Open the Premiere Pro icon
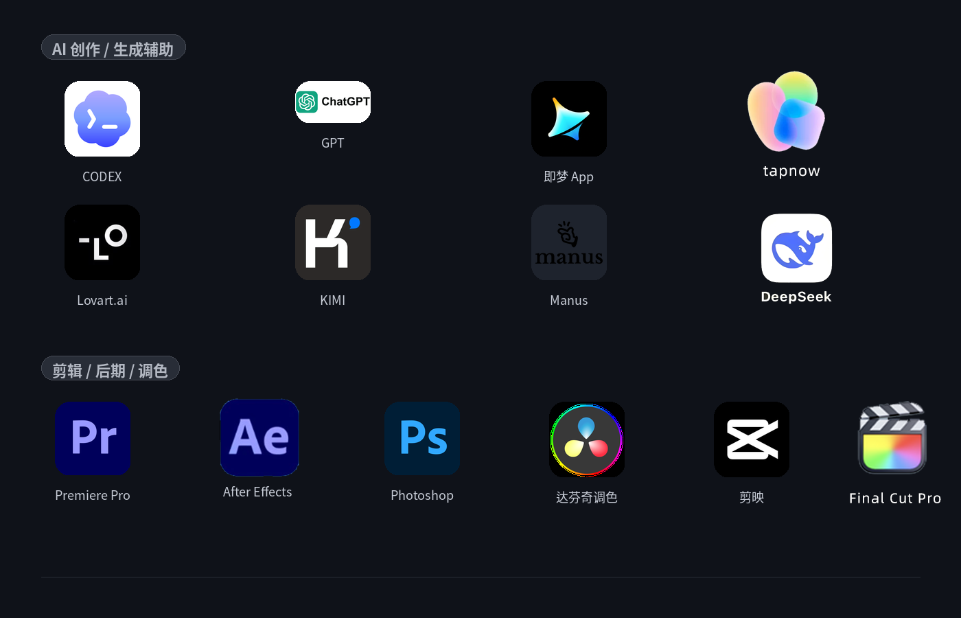This screenshot has height=618, width=961. pyautogui.click(x=93, y=438)
